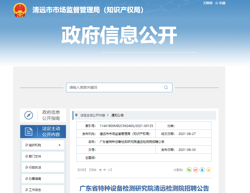Click the 政府信息公开 banner heading
This screenshot has width=250, height=193.
point(119,35)
